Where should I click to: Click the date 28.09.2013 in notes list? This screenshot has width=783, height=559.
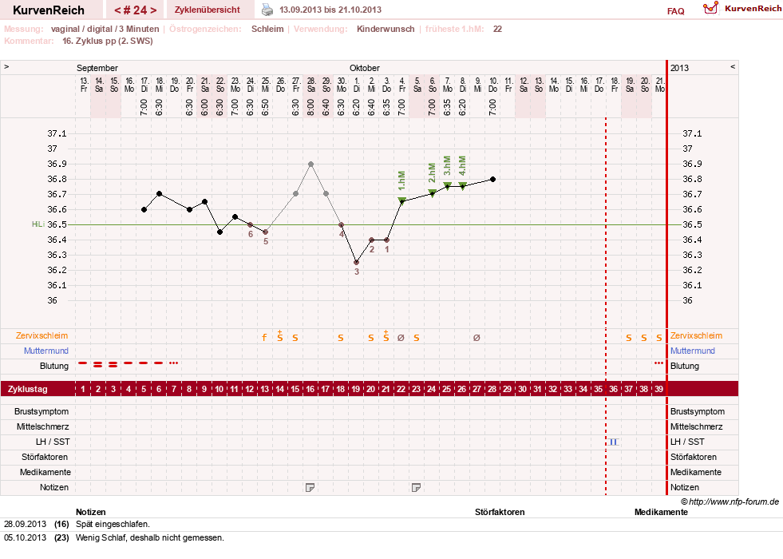click(x=25, y=524)
